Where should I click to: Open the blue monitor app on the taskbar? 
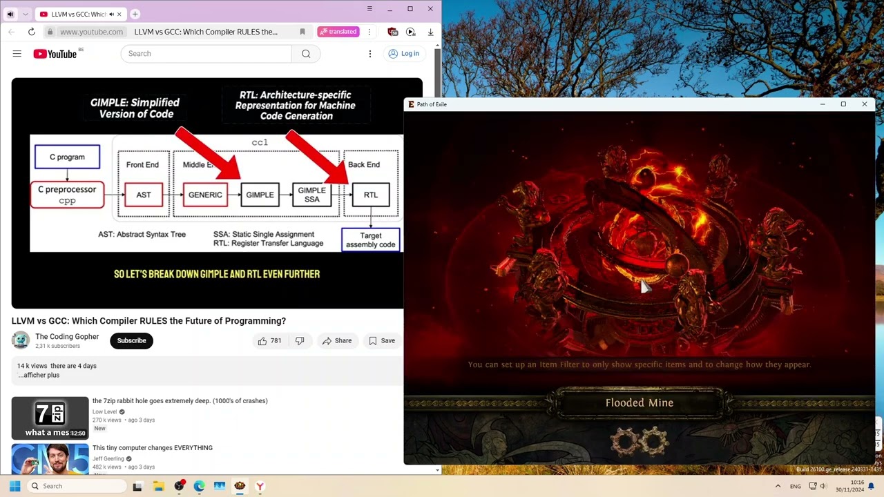[x=220, y=486]
